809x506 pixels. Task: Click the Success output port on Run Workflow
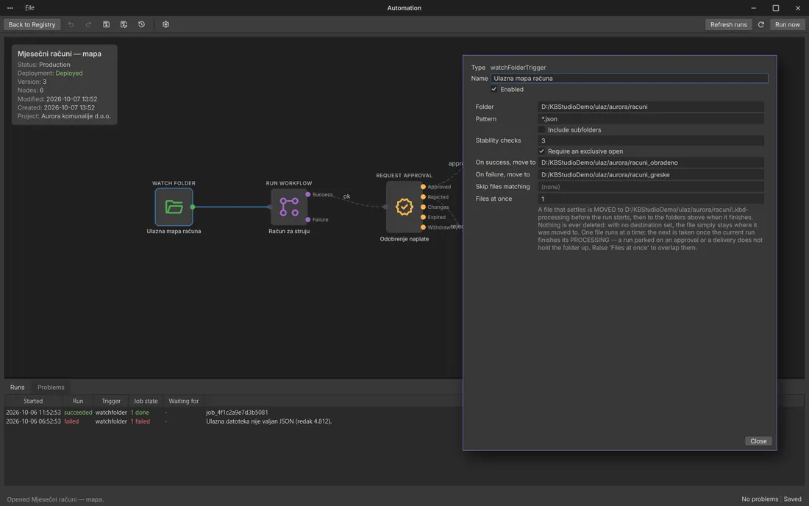pos(308,194)
